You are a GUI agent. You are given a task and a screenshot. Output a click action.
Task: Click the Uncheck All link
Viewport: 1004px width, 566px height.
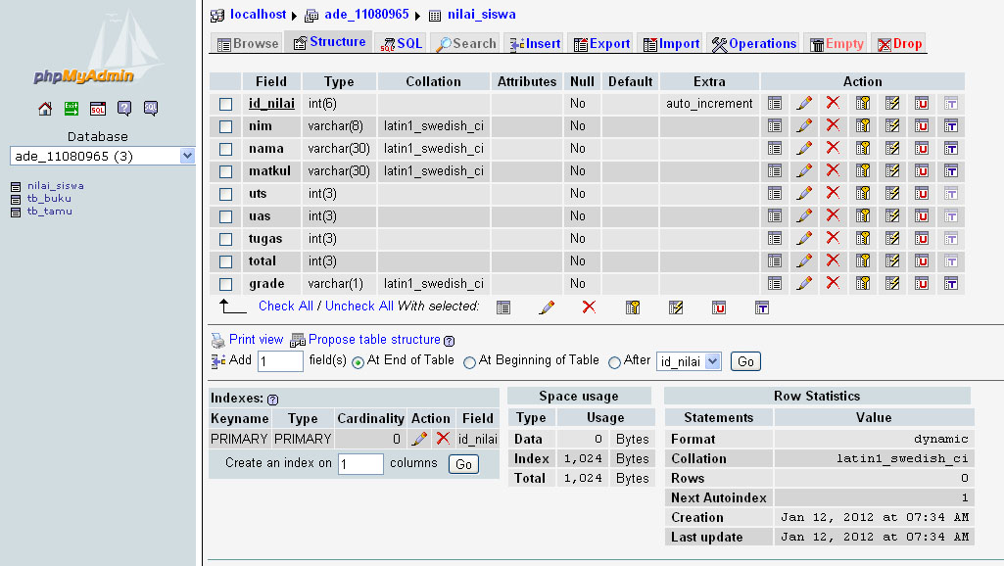click(359, 307)
